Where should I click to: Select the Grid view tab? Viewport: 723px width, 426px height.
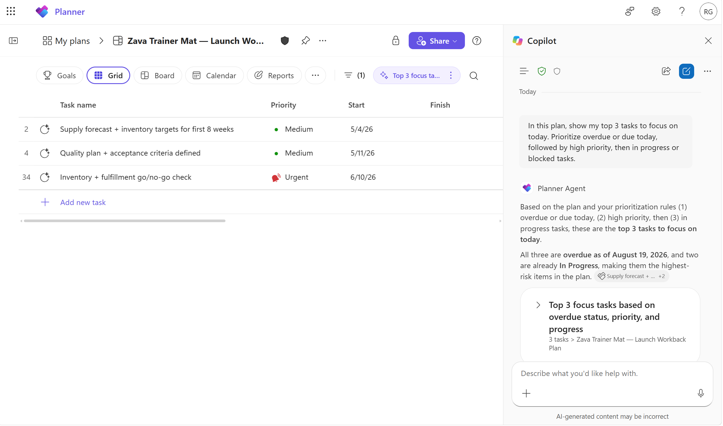tap(108, 76)
